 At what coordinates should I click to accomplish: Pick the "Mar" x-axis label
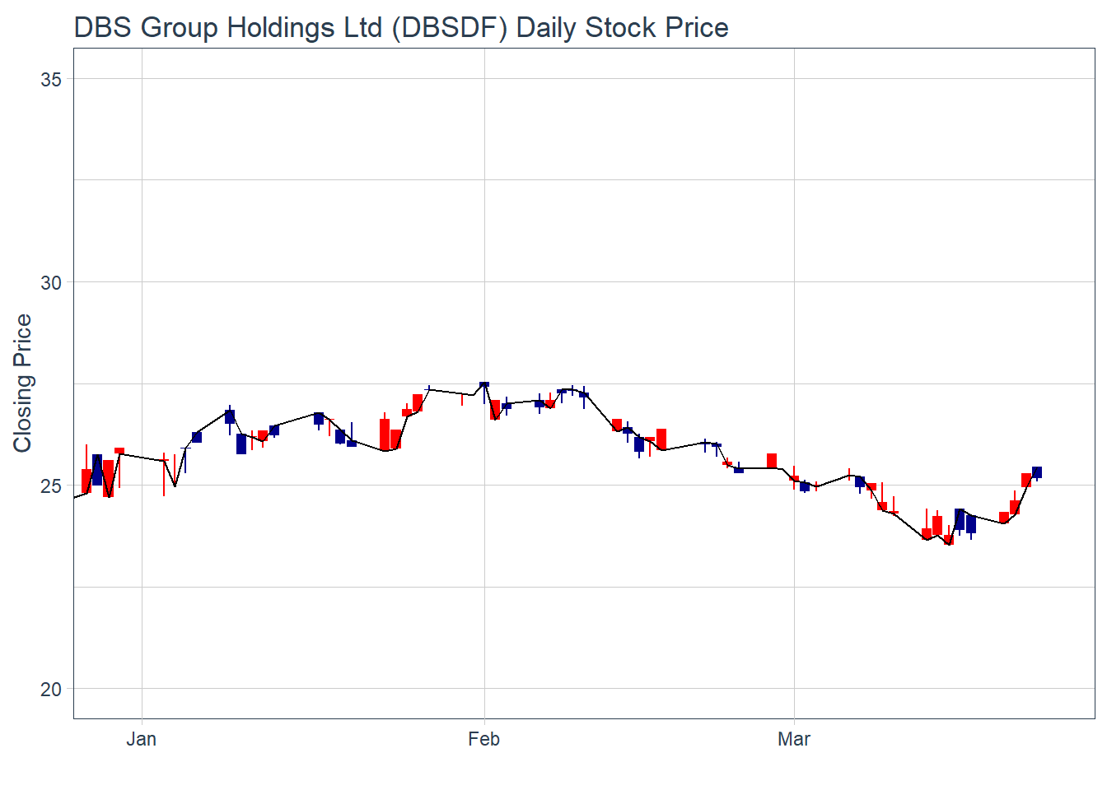click(794, 739)
